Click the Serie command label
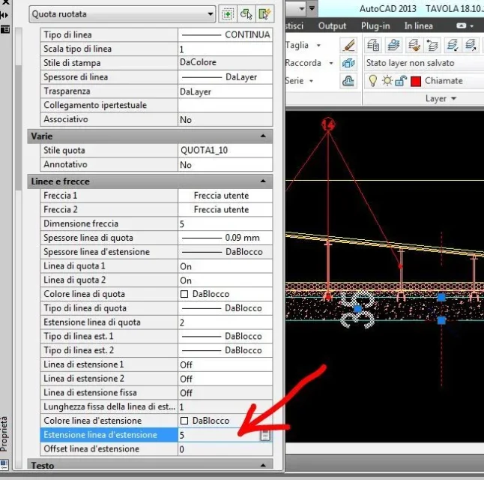This screenshot has width=484, height=480. pyautogui.click(x=294, y=81)
